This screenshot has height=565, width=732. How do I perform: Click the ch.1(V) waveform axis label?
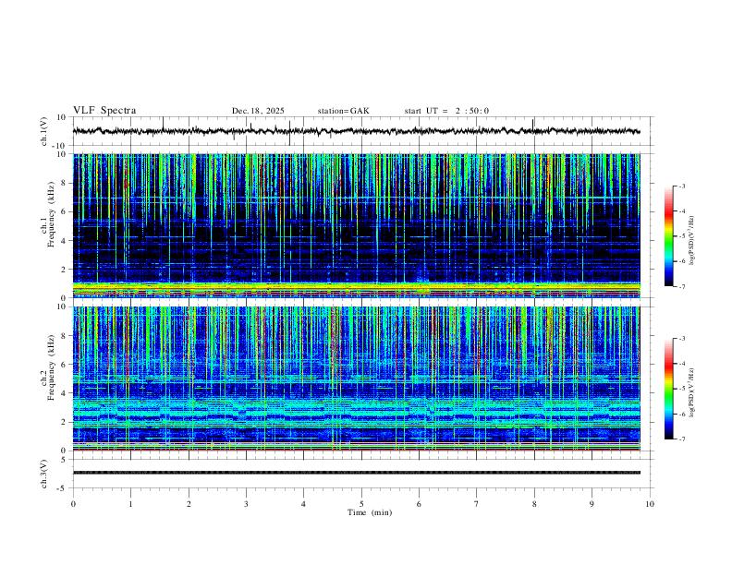coord(43,131)
